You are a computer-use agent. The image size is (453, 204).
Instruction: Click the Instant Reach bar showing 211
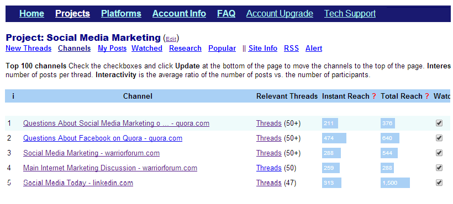click(x=330, y=124)
